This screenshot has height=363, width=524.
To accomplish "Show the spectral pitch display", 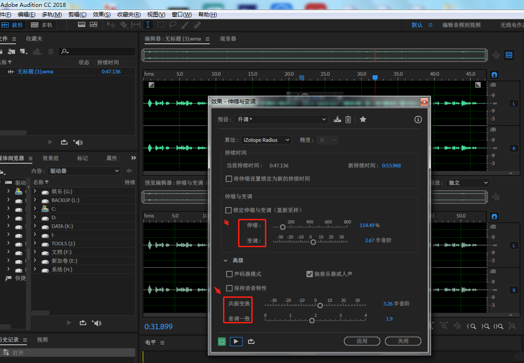I will click(x=93, y=25).
